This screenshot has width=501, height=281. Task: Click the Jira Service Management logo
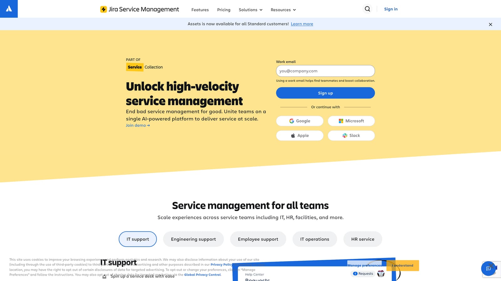tap(139, 9)
